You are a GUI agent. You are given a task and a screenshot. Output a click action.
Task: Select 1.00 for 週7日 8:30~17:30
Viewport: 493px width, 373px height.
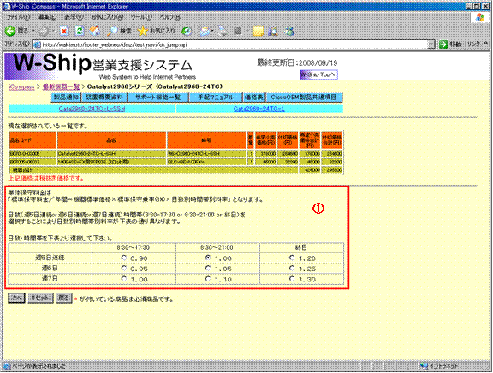coord(124,279)
